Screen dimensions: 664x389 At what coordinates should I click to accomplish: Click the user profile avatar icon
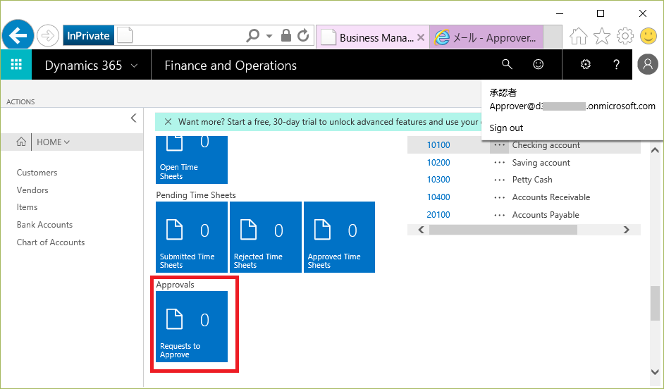(x=648, y=64)
